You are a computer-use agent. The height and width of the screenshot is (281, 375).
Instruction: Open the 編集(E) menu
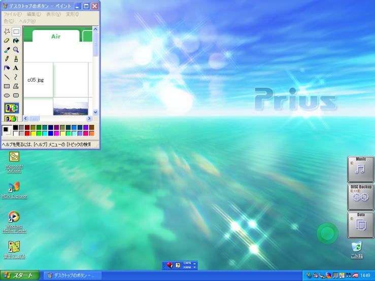tap(34, 14)
